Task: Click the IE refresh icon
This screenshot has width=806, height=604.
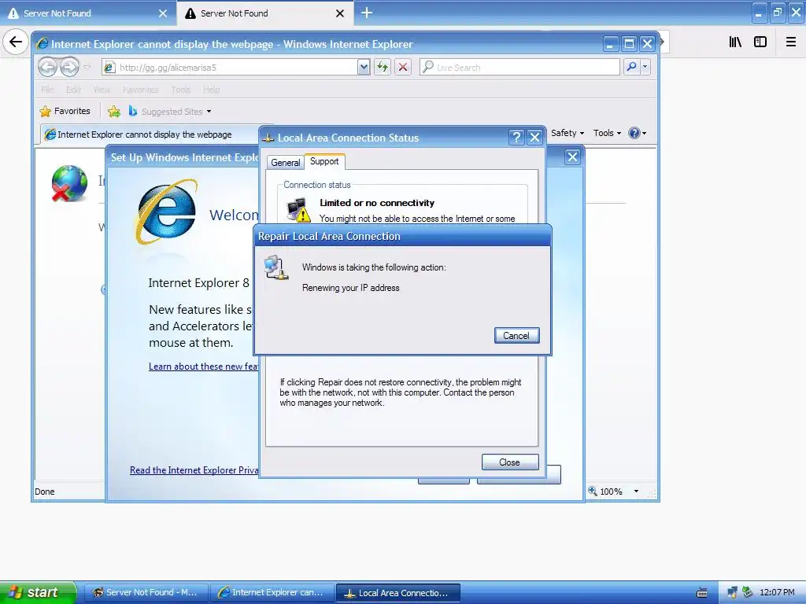Action: pos(383,68)
